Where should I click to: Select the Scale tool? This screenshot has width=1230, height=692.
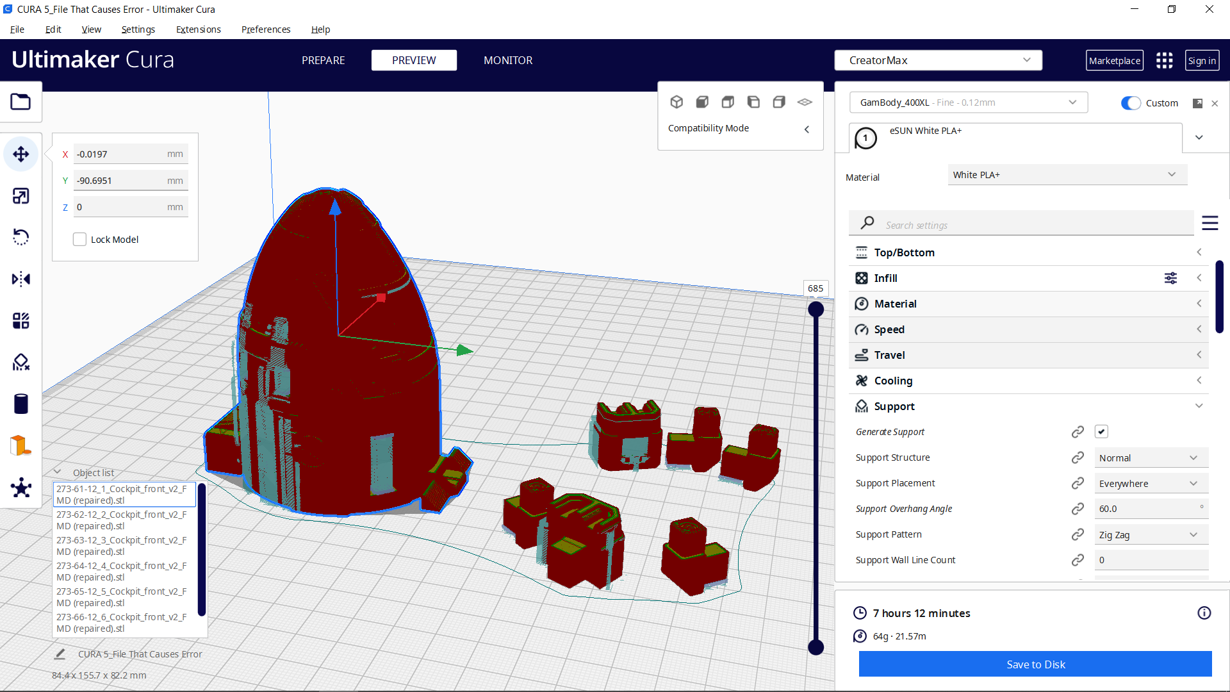(20, 196)
